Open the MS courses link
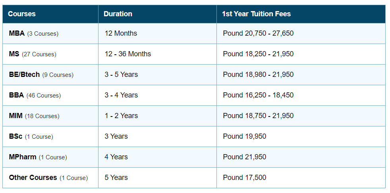 pyautogui.click(x=14, y=54)
